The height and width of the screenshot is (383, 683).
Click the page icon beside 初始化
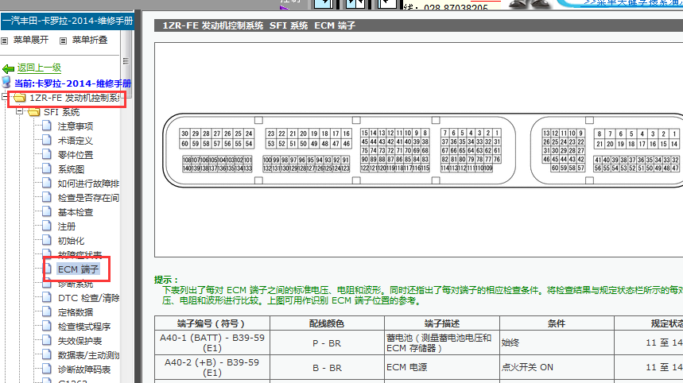[47, 241]
